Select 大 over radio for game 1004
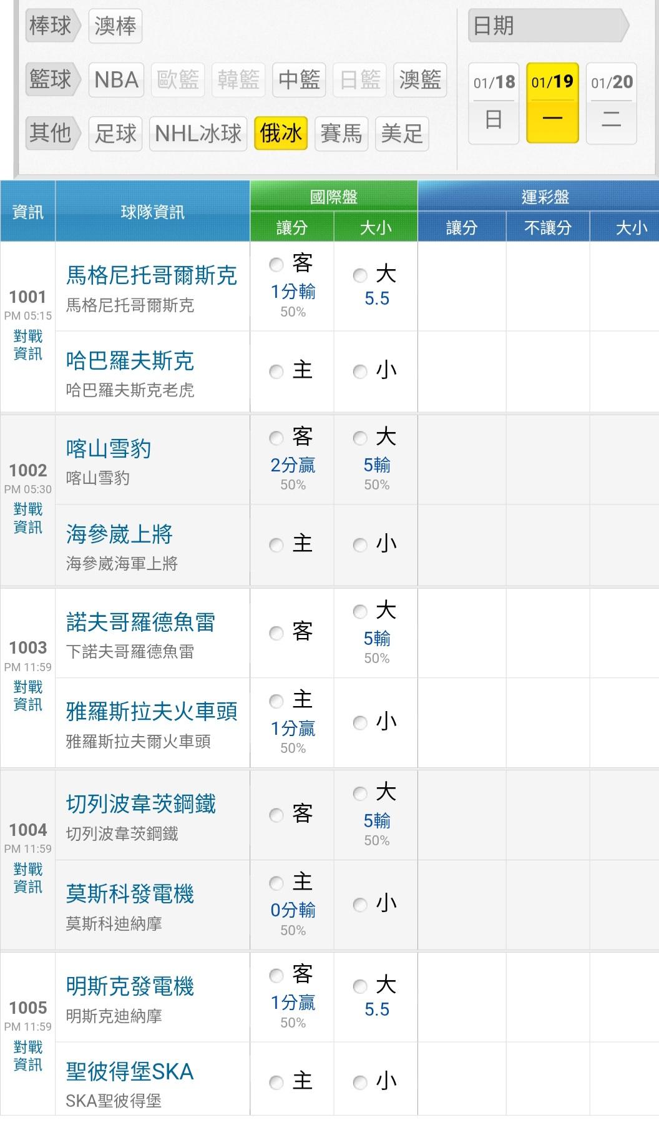The height and width of the screenshot is (1125, 659). 360,794
